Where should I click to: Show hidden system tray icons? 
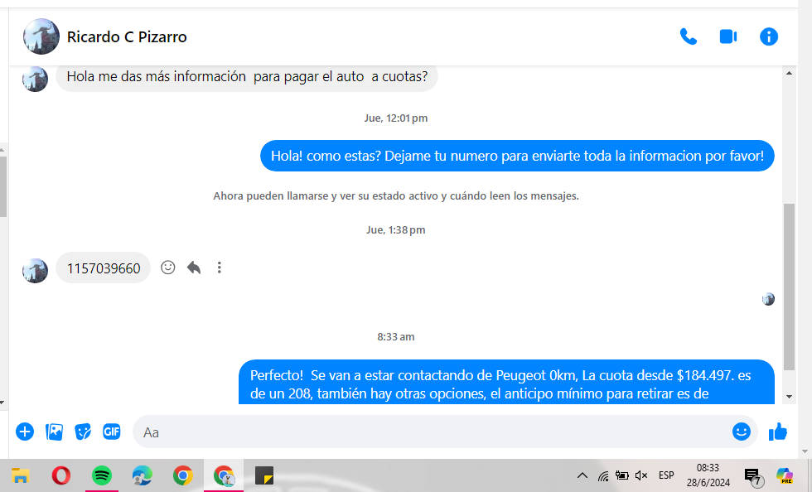coord(582,475)
